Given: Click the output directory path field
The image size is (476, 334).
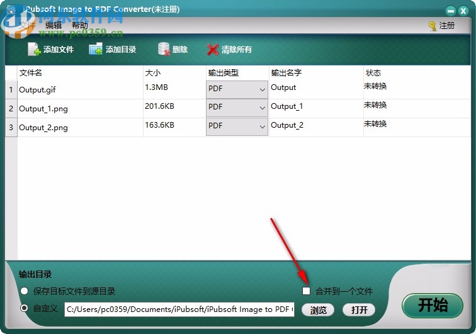Looking at the screenshot, I should (179, 309).
